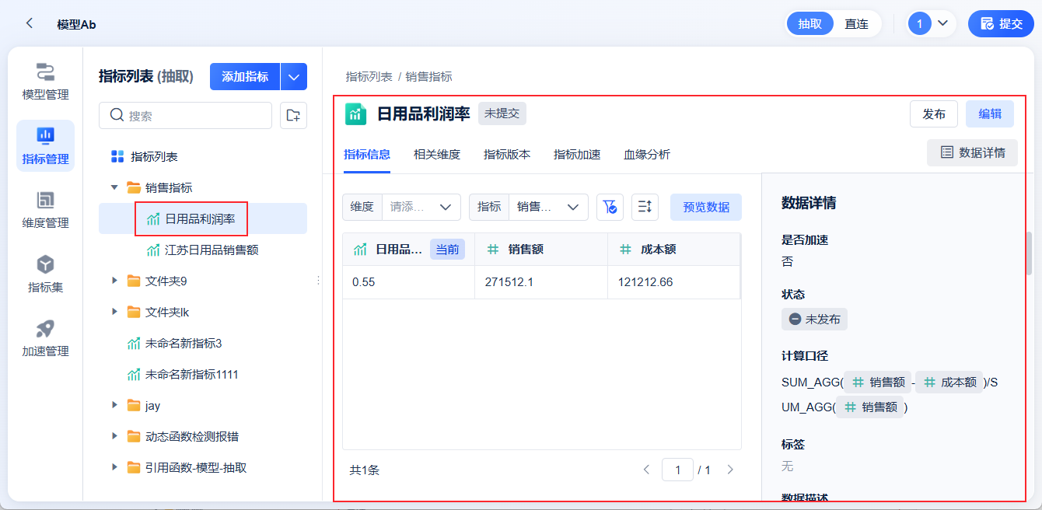
Task: Click the filter icon next to 指标 dropdown
Action: [x=610, y=207]
